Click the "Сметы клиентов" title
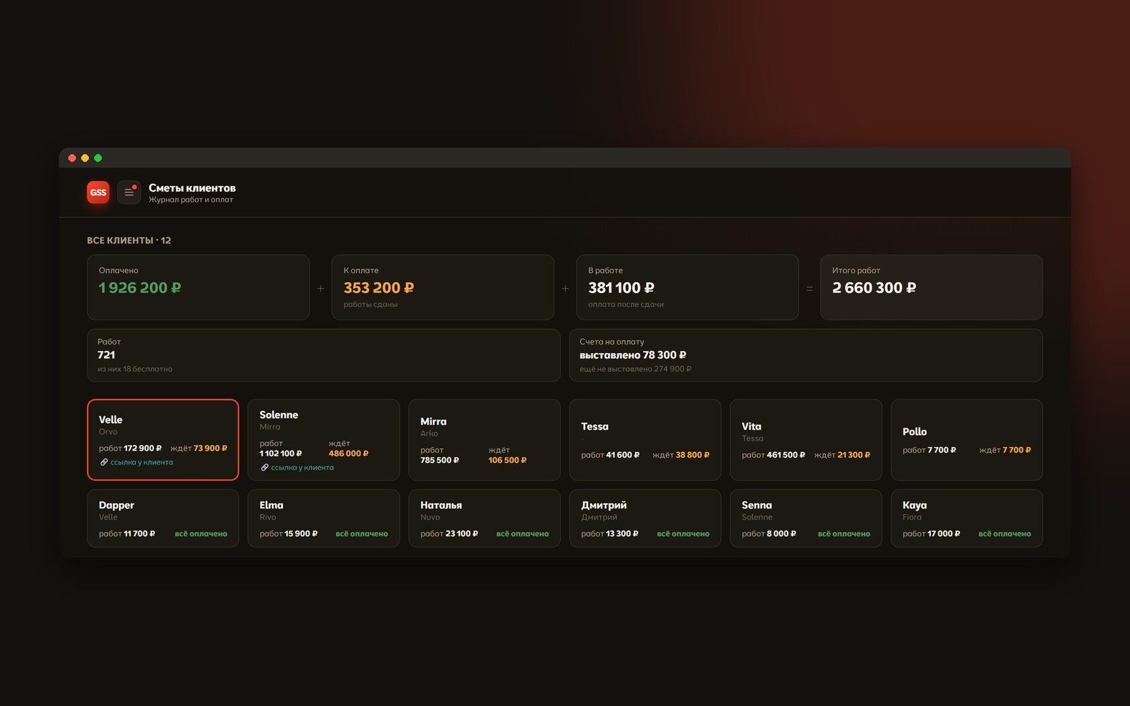1130x706 pixels. tap(192, 188)
